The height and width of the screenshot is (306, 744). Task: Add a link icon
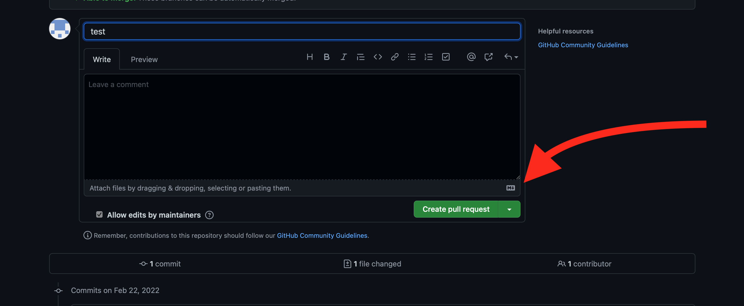coord(395,57)
